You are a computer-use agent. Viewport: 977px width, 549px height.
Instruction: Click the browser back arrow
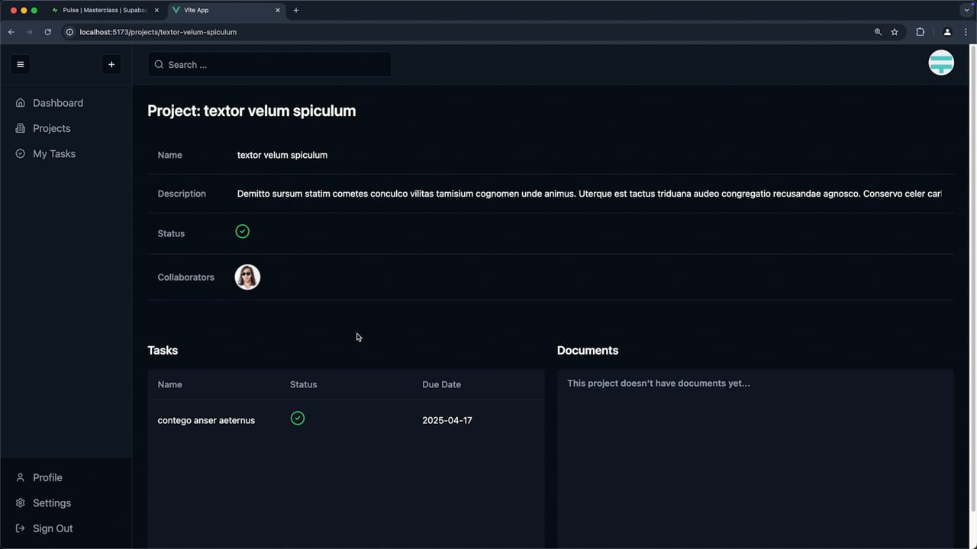pyautogui.click(x=11, y=32)
